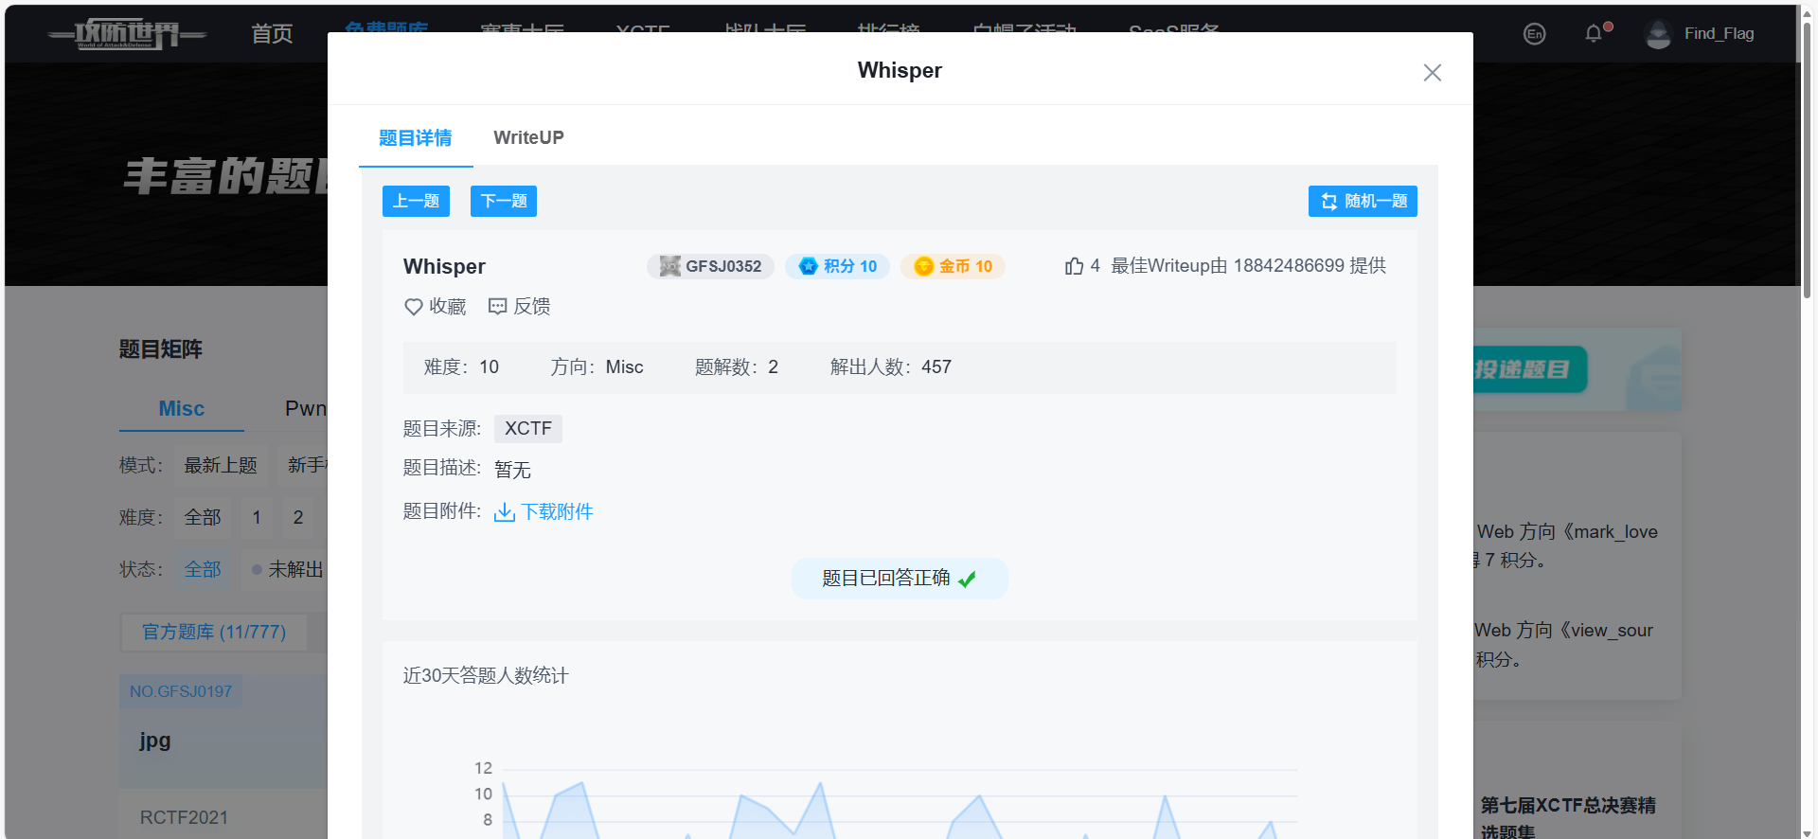Switch language with the En icon
This screenshot has height=839, width=1818.
(x=1534, y=34)
